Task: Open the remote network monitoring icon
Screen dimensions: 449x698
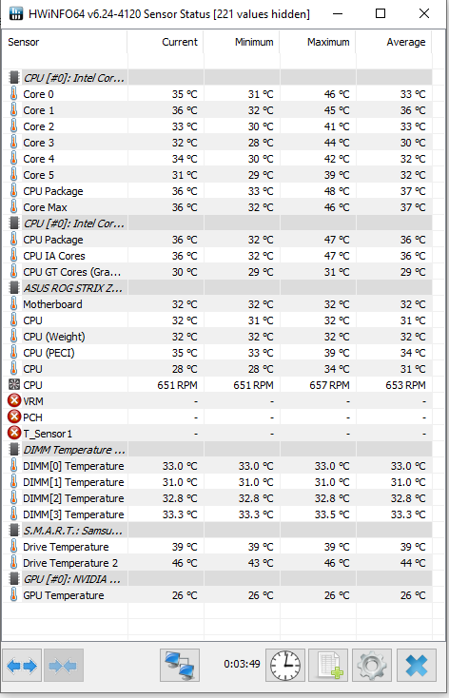Action: pyautogui.click(x=180, y=666)
